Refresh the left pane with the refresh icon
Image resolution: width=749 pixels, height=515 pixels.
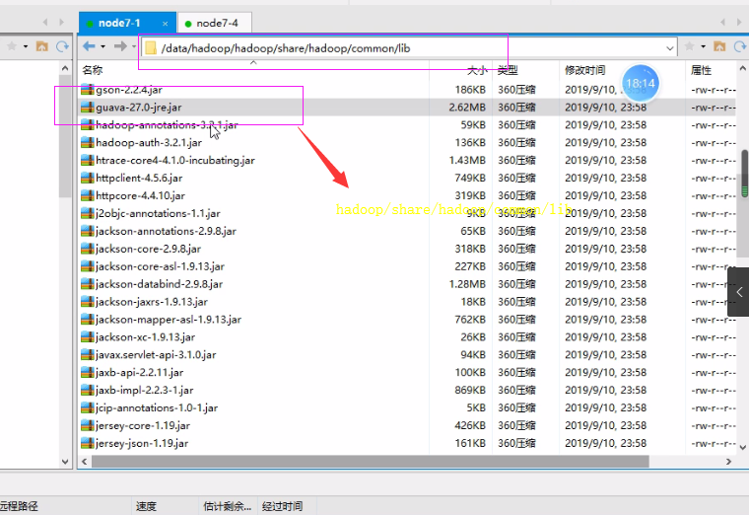62,46
